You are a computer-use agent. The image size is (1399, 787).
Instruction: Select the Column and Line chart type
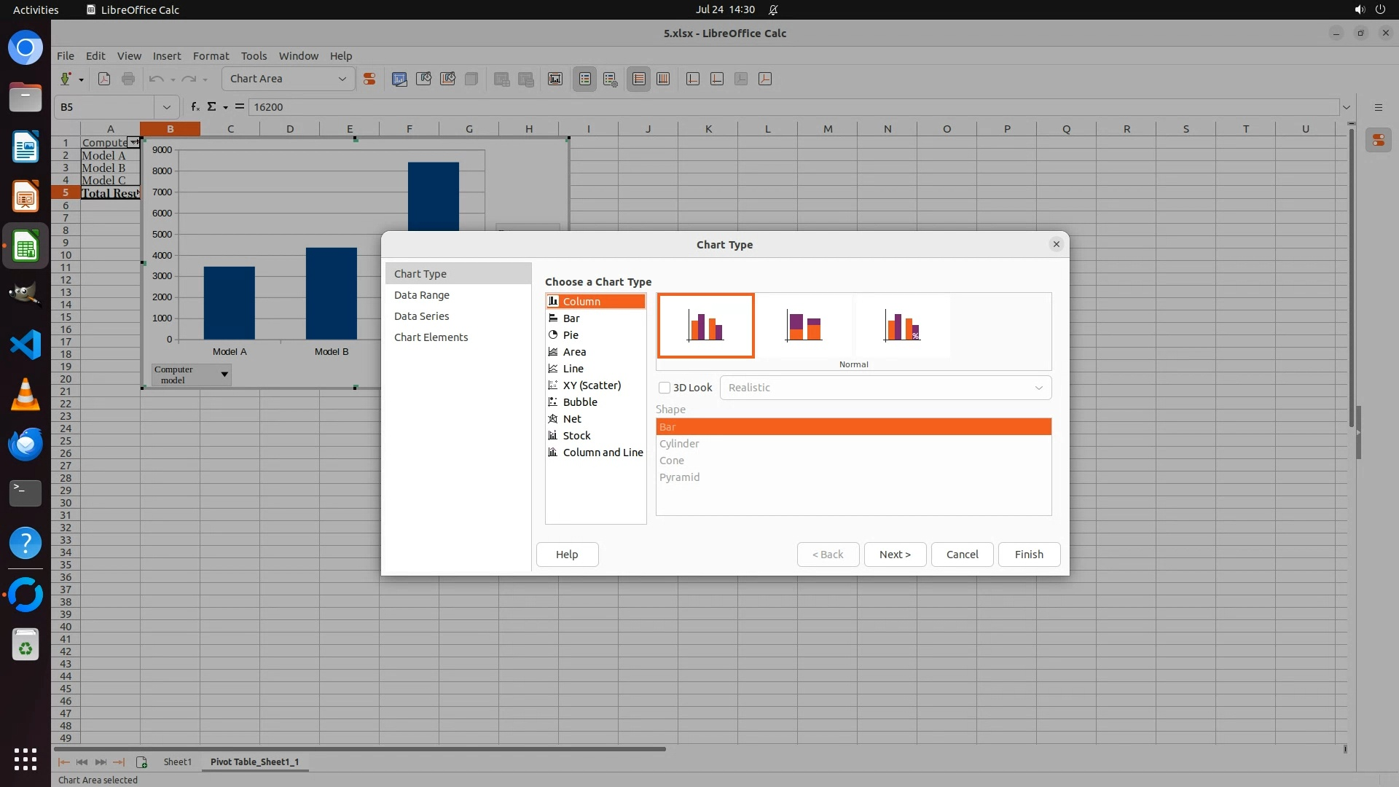click(x=603, y=453)
